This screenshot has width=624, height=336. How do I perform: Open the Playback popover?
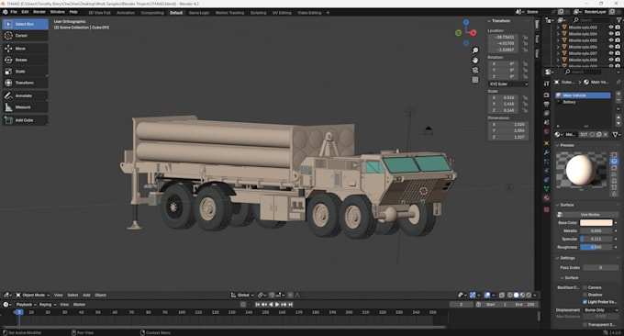click(x=27, y=305)
